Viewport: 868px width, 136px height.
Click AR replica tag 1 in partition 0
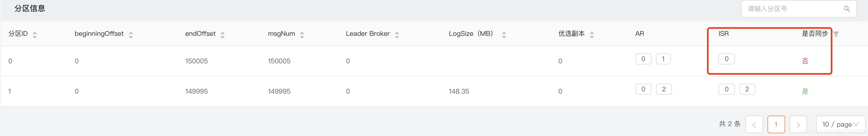(663, 59)
